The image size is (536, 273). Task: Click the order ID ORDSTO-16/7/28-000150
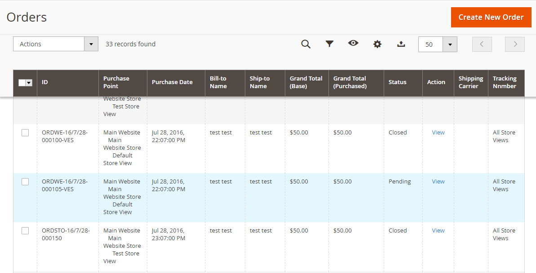point(65,234)
